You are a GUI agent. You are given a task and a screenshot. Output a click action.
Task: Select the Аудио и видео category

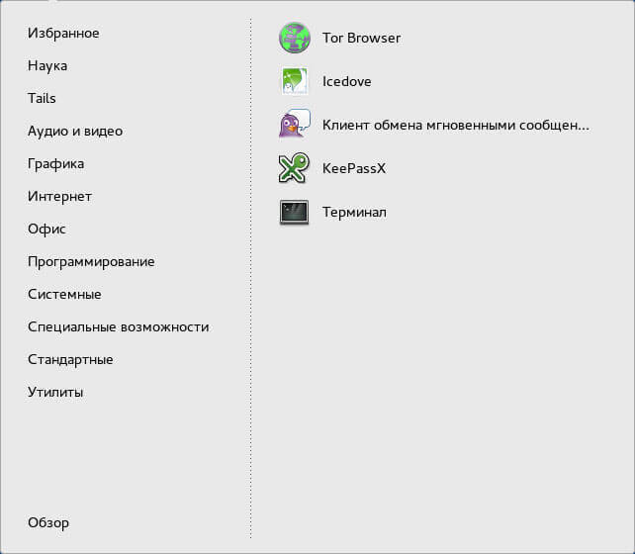(x=75, y=132)
